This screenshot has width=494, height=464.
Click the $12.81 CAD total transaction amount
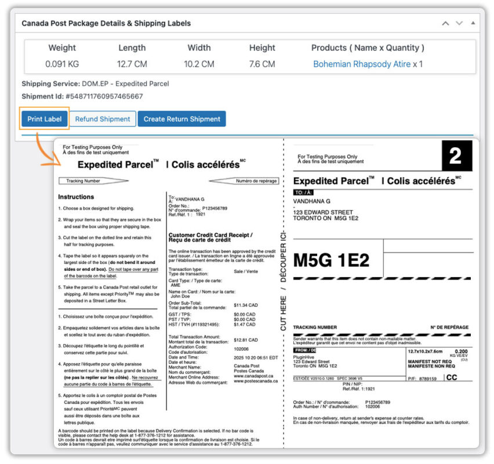point(246,340)
